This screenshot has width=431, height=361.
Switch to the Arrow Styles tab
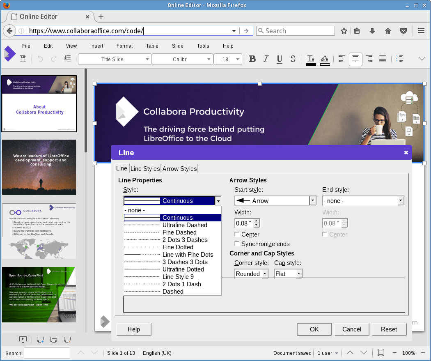(x=179, y=169)
